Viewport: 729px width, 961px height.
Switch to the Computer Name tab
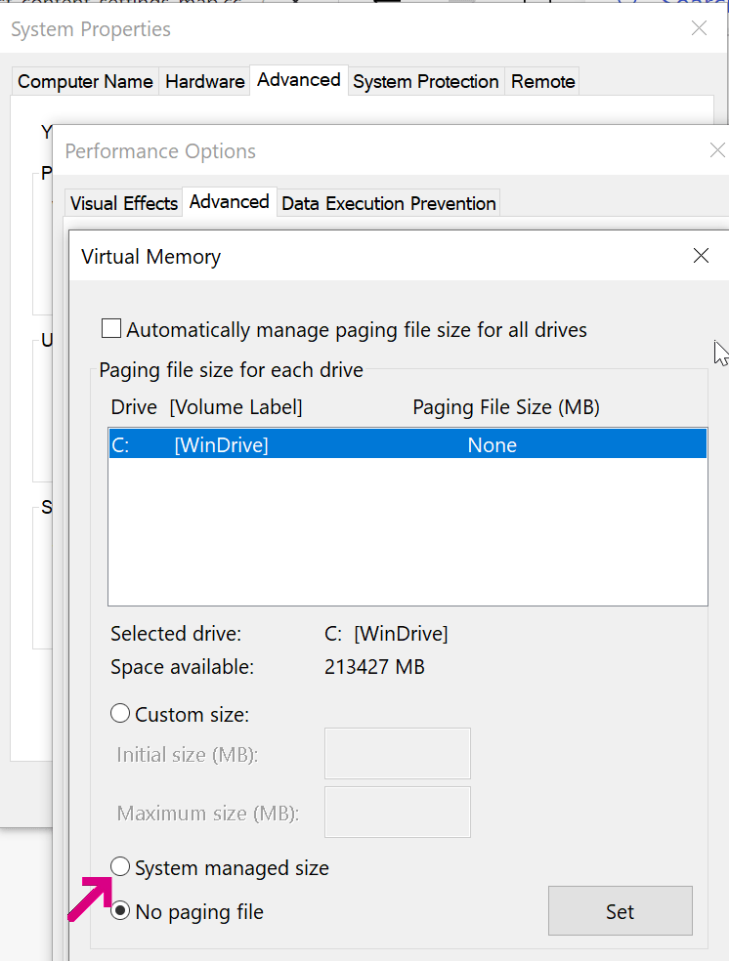(x=85, y=81)
